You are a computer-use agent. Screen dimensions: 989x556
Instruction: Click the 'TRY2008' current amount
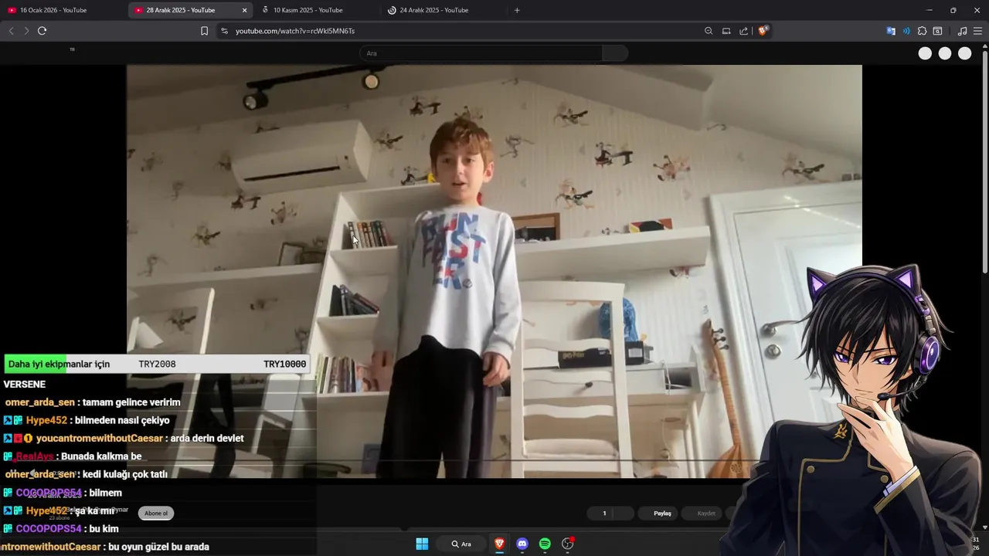157,364
